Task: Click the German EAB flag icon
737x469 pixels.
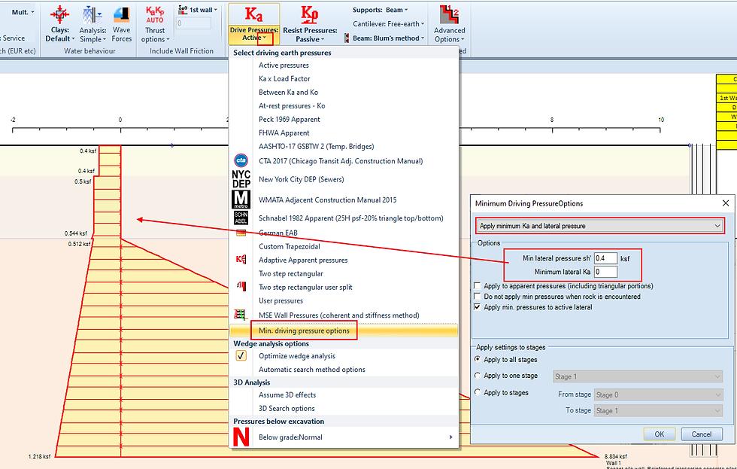Action: (x=241, y=233)
